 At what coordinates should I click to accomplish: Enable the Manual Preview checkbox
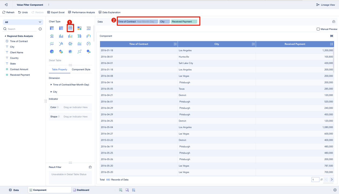tap(318, 29)
